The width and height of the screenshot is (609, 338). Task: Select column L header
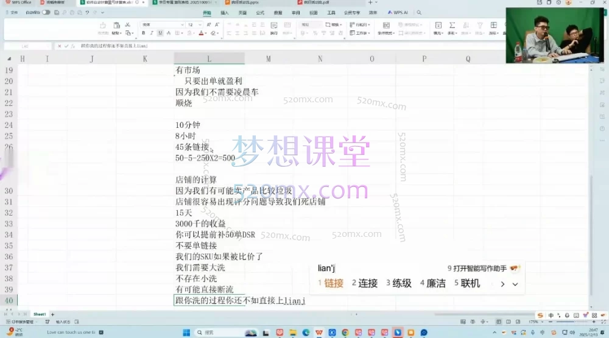point(209,58)
